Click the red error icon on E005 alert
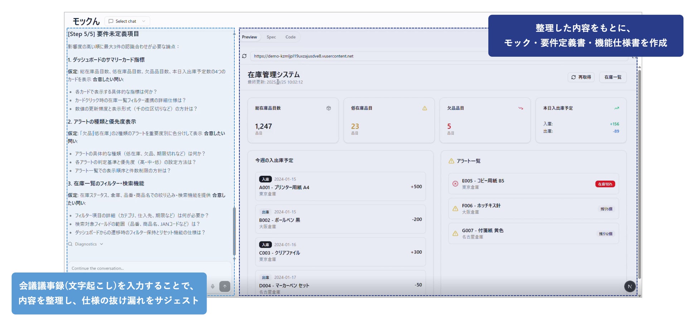The height and width of the screenshot is (325, 698). click(x=455, y=184)
